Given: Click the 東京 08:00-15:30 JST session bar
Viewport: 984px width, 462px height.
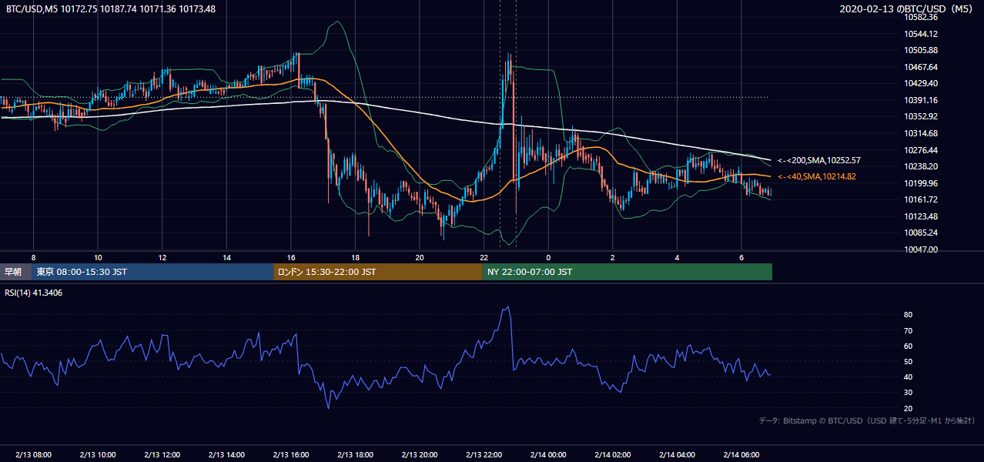Looking at the screenshot, I should [152, 272].
